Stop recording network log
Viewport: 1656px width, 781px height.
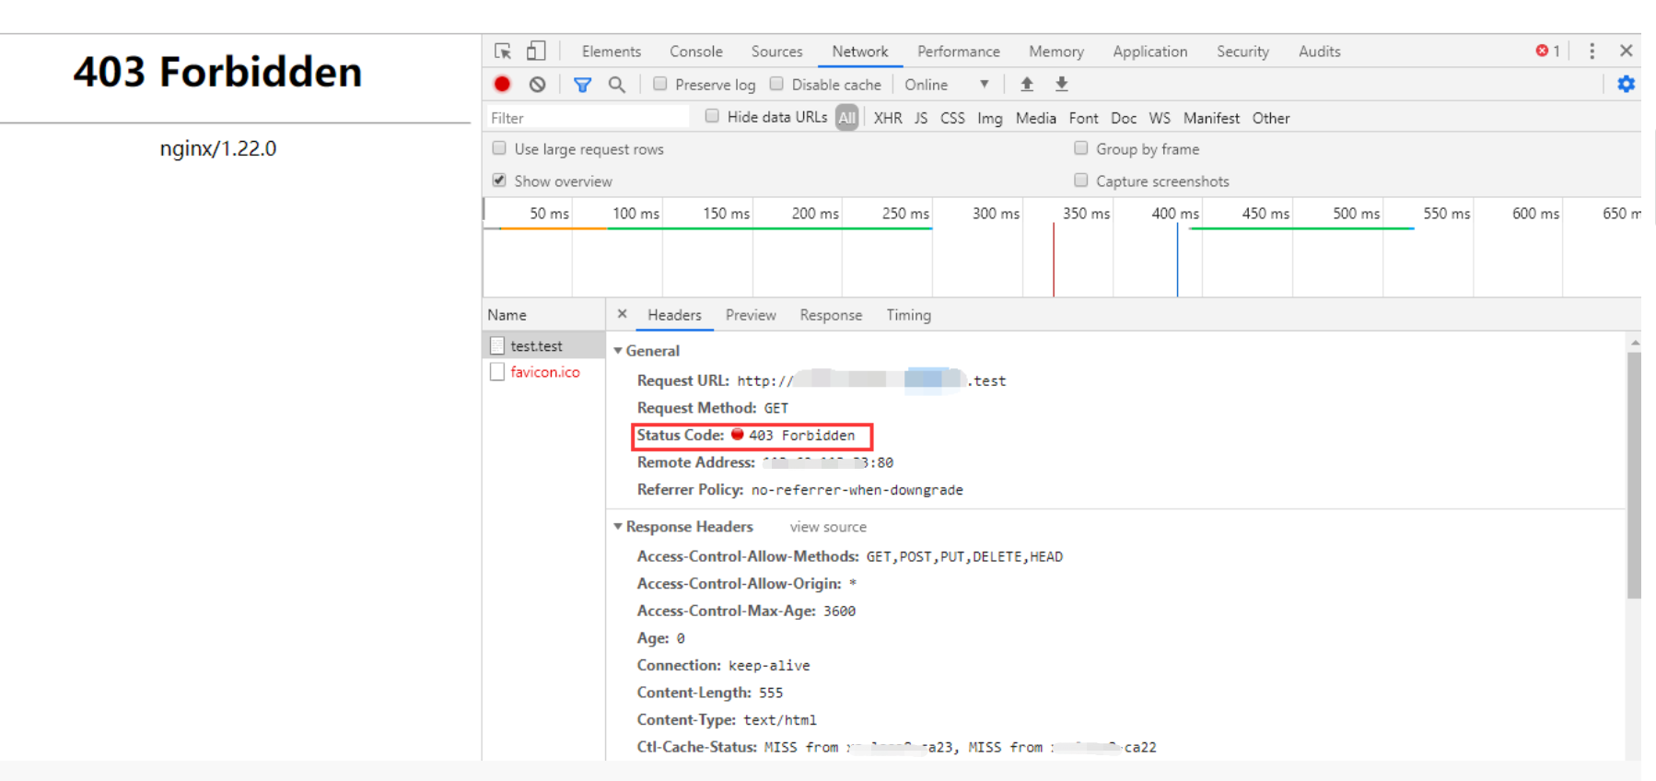[x=502, y=85]
